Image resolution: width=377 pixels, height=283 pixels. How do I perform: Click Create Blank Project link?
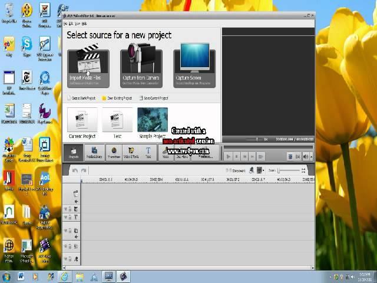coord(81,98)
